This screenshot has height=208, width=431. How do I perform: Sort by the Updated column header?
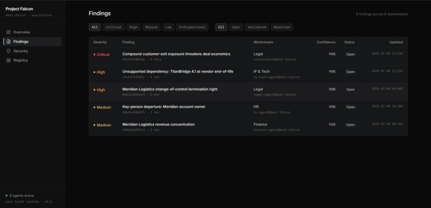pyautogui.click(x=396, y=42)
